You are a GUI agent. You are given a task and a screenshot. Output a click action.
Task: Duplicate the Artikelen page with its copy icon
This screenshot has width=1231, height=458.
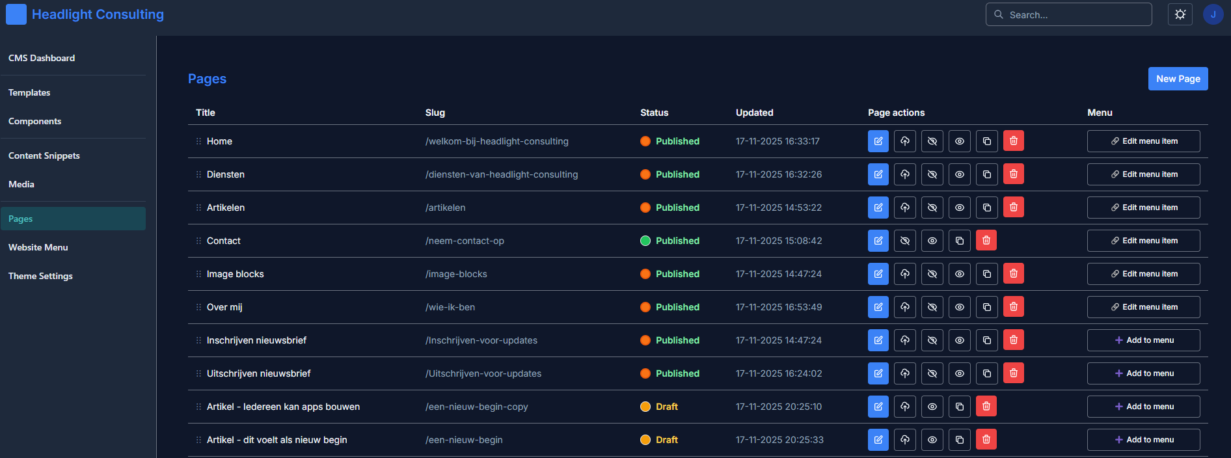click(x=987, y=208)
